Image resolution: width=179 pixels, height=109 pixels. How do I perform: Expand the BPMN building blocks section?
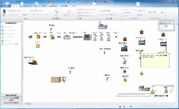tap(11, 100)
